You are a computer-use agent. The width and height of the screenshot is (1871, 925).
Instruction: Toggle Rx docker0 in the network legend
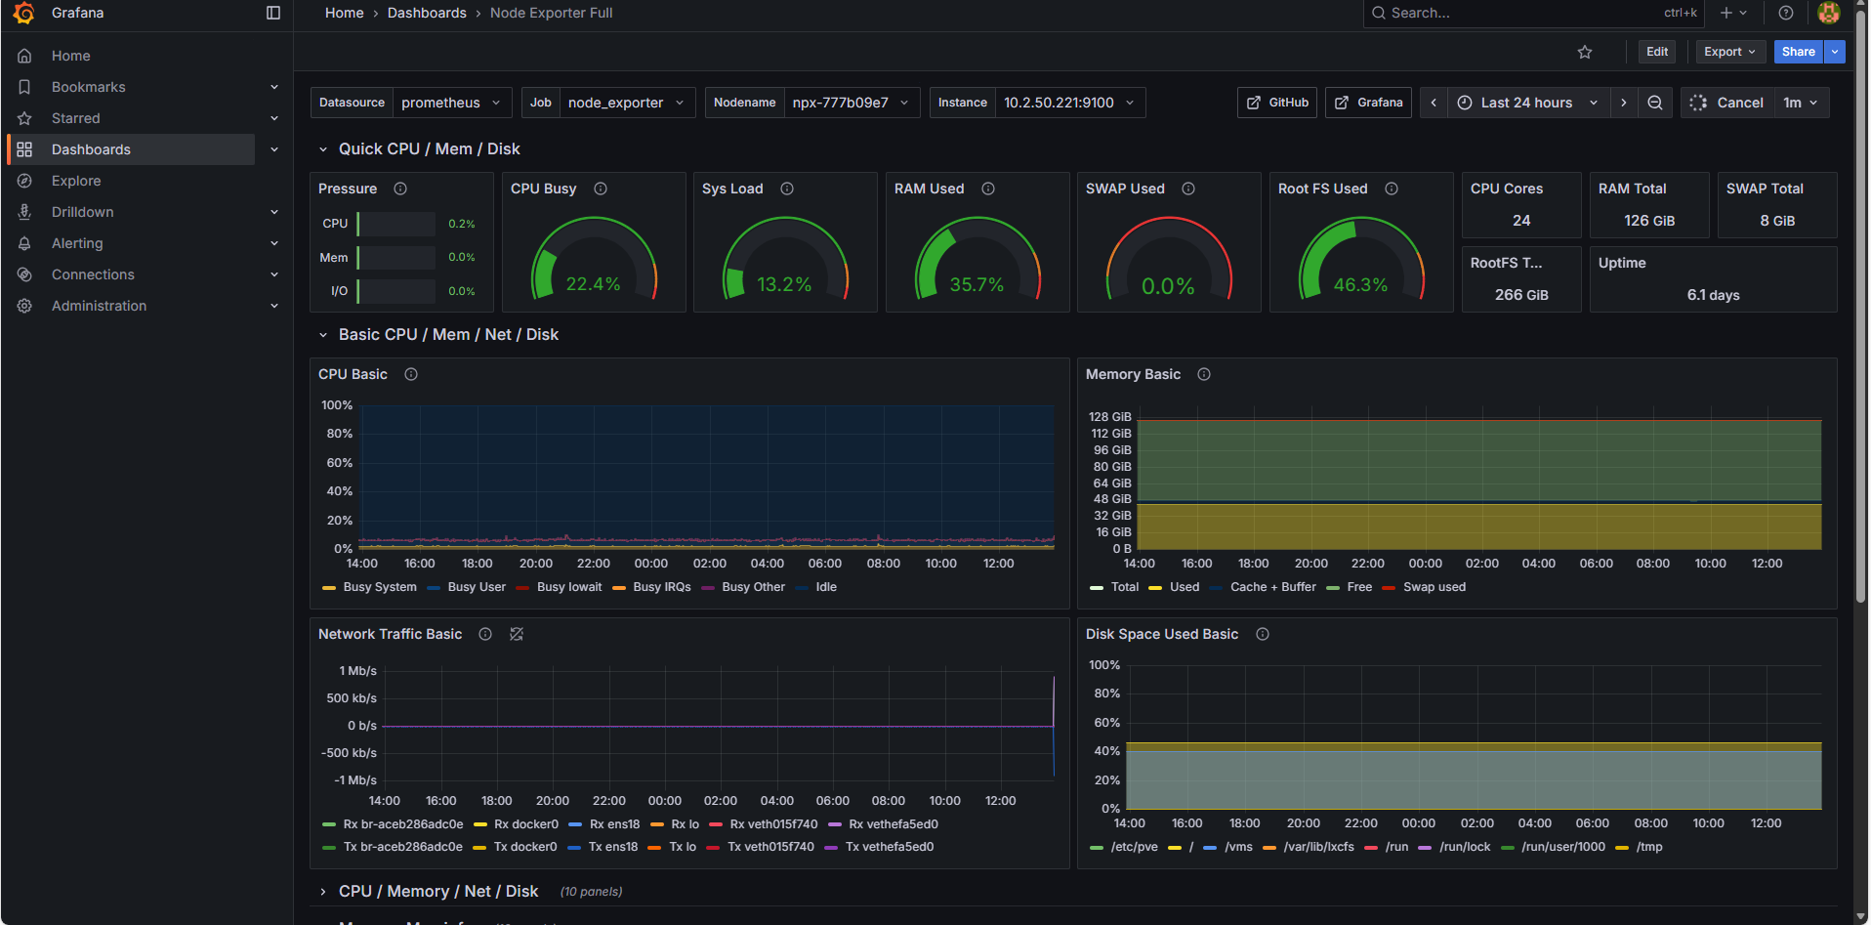(x=524, y=824)
